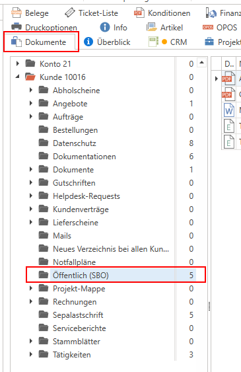Click the Sepalastschrift folder icon
241x372 pixels.
[44, 315]
